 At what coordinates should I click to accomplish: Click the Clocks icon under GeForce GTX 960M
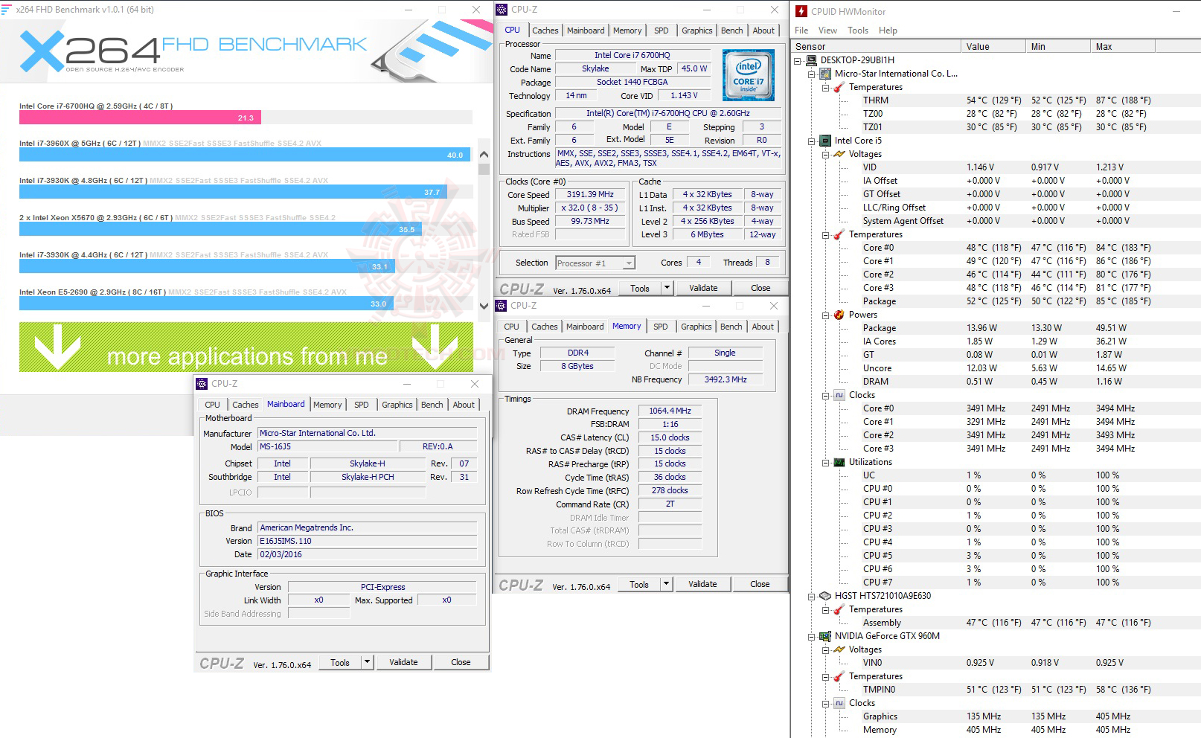click(839, 702)
